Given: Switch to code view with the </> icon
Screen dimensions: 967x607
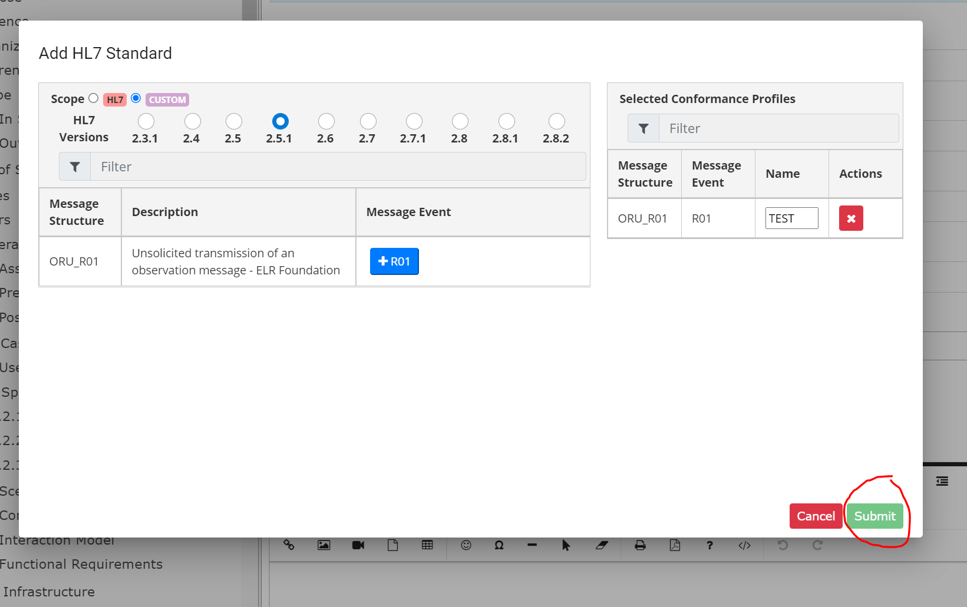Looking at the screenshot, I should click(x=744, y=545).
